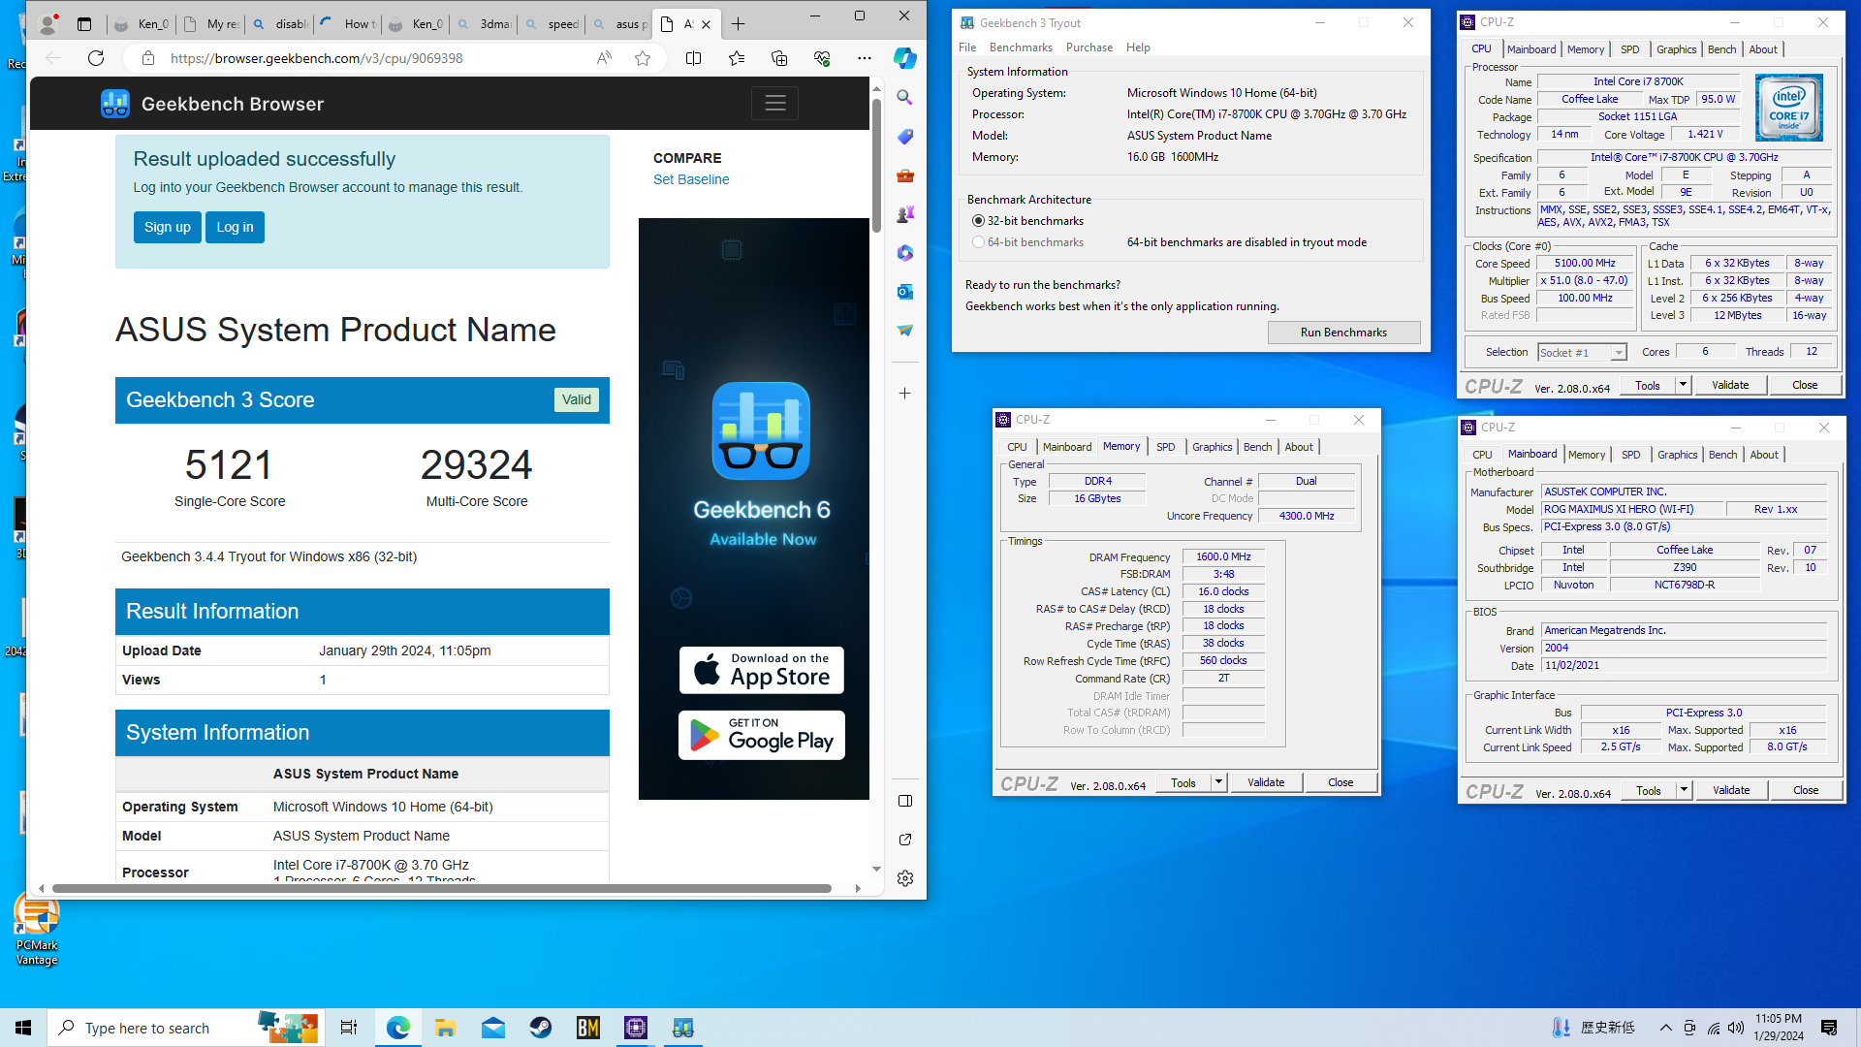The width and height of the screenshot is (1861, 1047).
Task: Open Steam from the taskbar
Action: point(541,1028)
